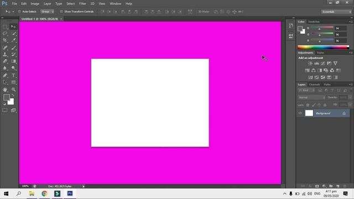Select the Spot Healing Brush tool
Viewport: 354px width, 199px height.
(5, 48)
